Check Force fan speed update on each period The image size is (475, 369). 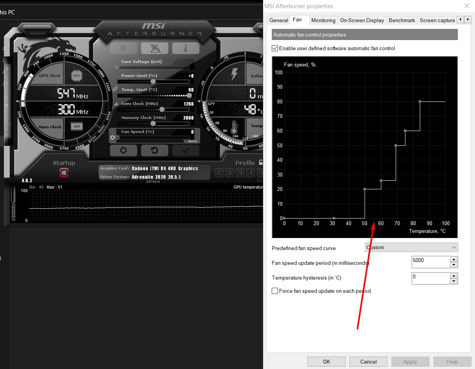[x=275, y=290]
